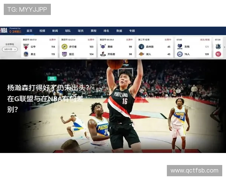Select the 灰熊 team name
The image size is (226, 180).
click(187, 46)
